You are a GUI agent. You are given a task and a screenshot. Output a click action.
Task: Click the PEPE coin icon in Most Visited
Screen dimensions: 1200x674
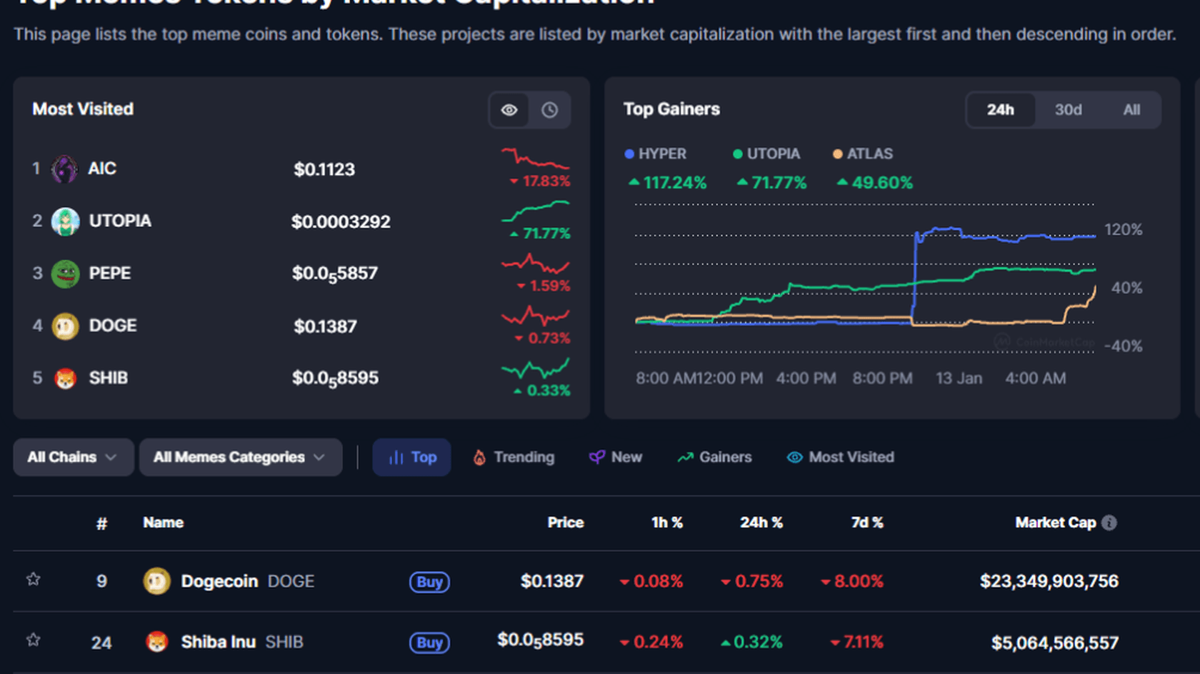64,273
